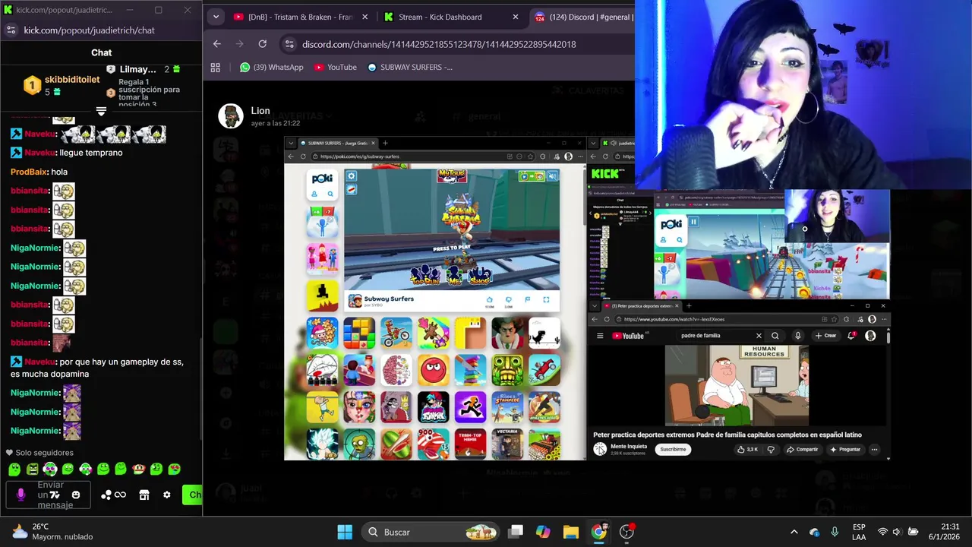Subscribe to Mente Inquieta with Suscribirme
The image size is (972, 547).
673,449
